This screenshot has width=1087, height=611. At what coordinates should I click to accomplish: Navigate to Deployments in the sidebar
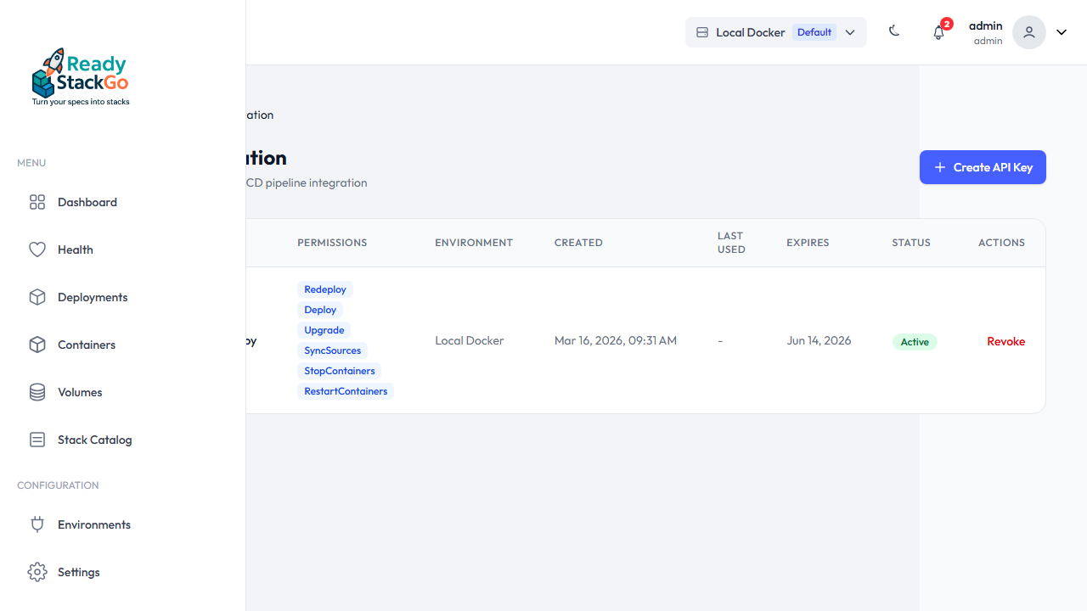pos(92,297)
